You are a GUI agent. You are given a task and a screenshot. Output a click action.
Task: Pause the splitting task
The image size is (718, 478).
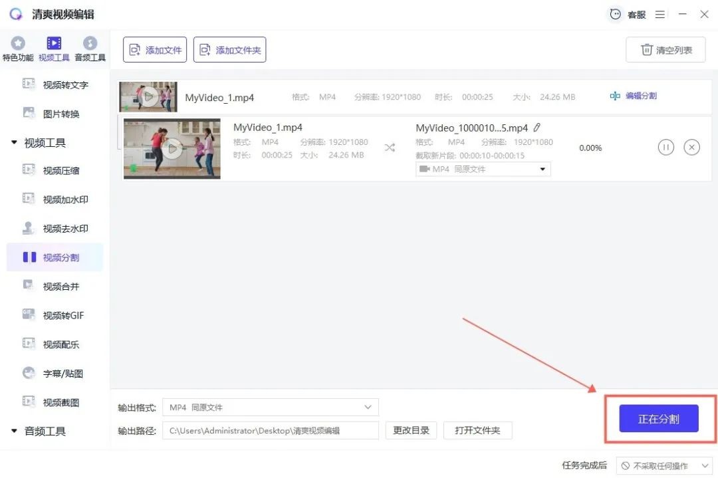[x=665, y=148]
